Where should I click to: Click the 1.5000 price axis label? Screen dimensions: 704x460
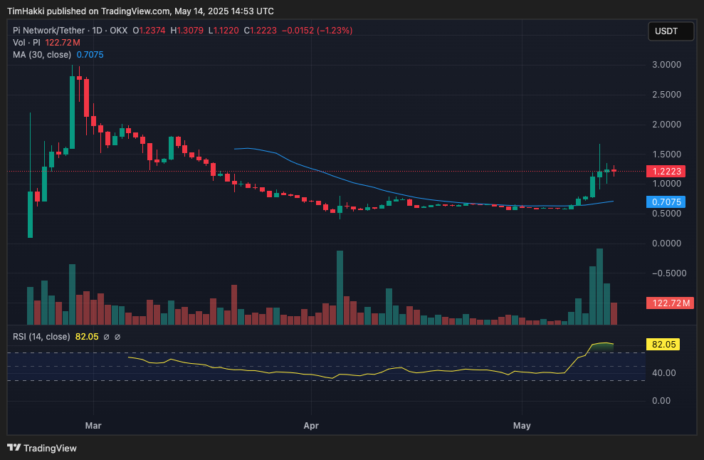(666, 155)
